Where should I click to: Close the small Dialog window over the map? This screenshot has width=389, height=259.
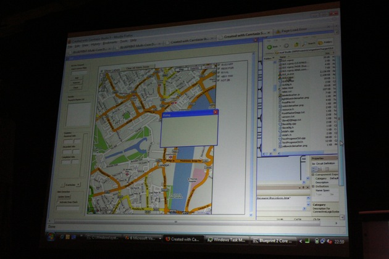tap(215, 112)
